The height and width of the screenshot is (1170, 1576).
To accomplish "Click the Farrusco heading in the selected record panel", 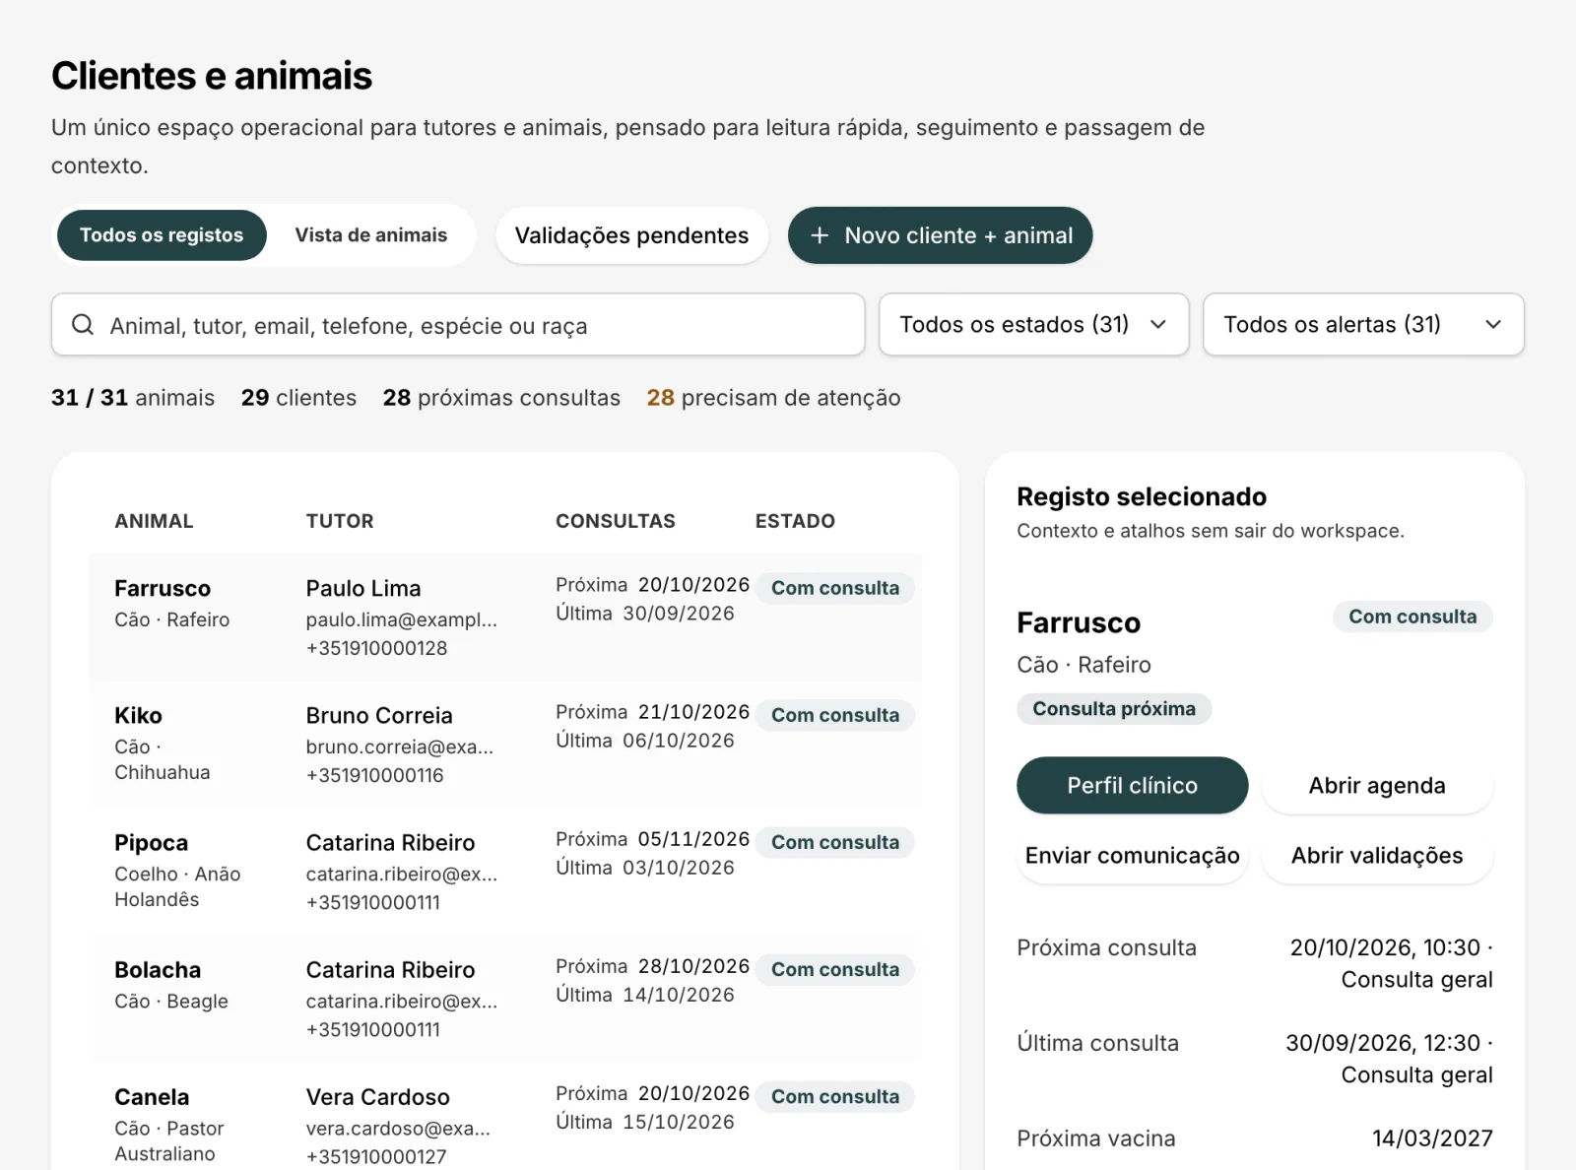I will (1079, 622).
